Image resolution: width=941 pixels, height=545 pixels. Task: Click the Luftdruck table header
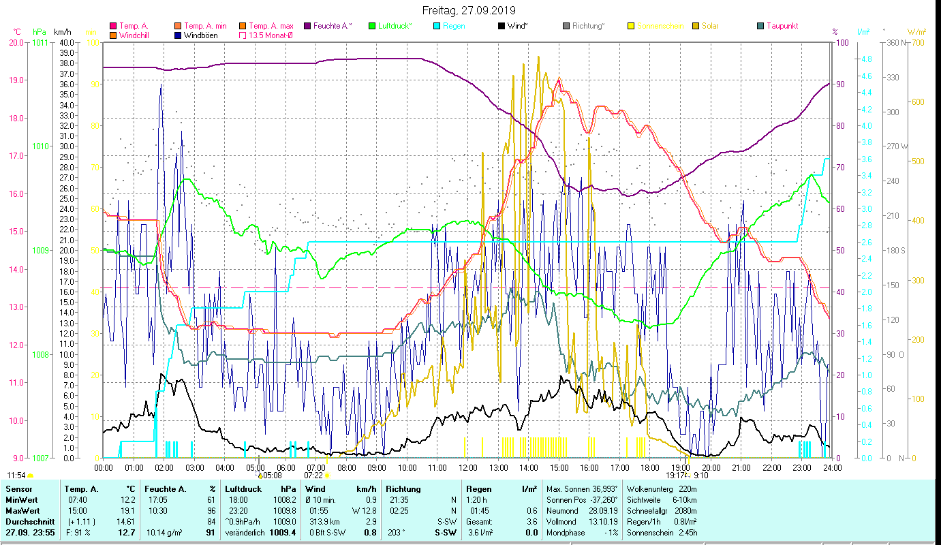[x=243, y=489]
